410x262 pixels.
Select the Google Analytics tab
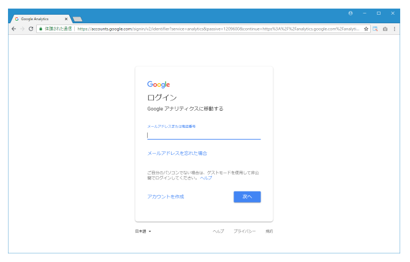pos(40,19)
